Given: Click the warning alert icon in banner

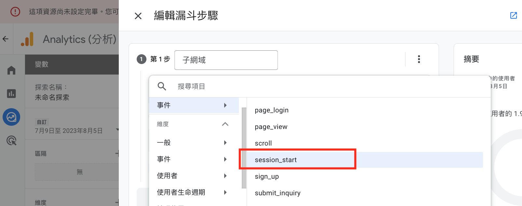Looking at the screenshot, I should (x=15, y=12).
